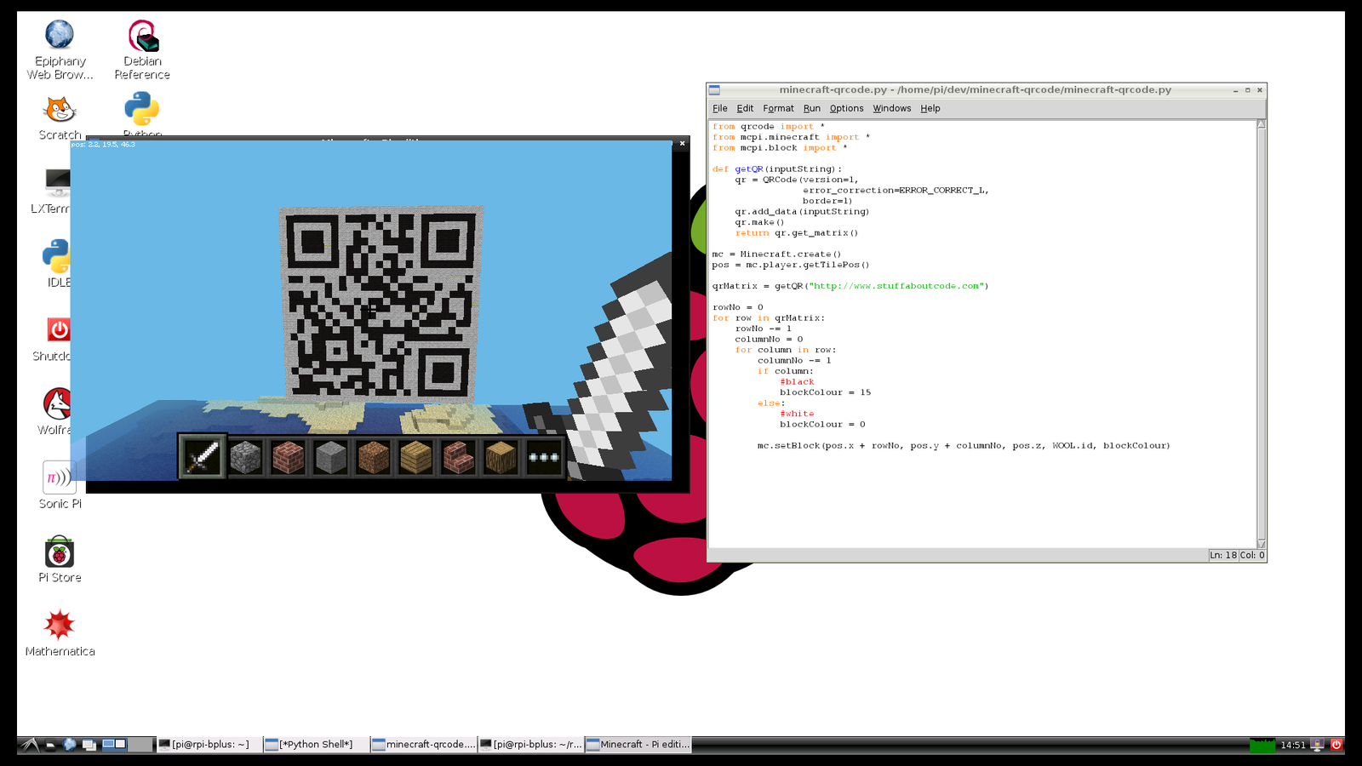1362x766 pixels.
Task: Click the stuffaboutcode.com URL string in code
Action: (898, 286)
